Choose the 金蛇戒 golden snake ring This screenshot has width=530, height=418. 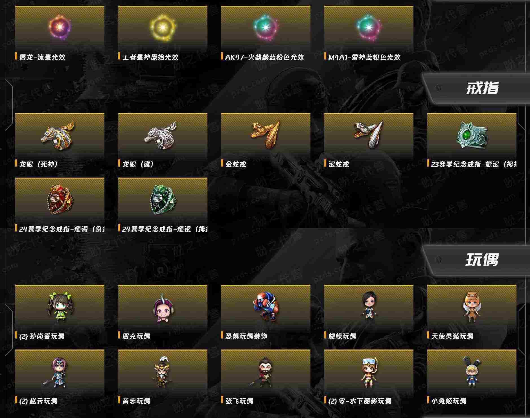click(x=265, y=135)
